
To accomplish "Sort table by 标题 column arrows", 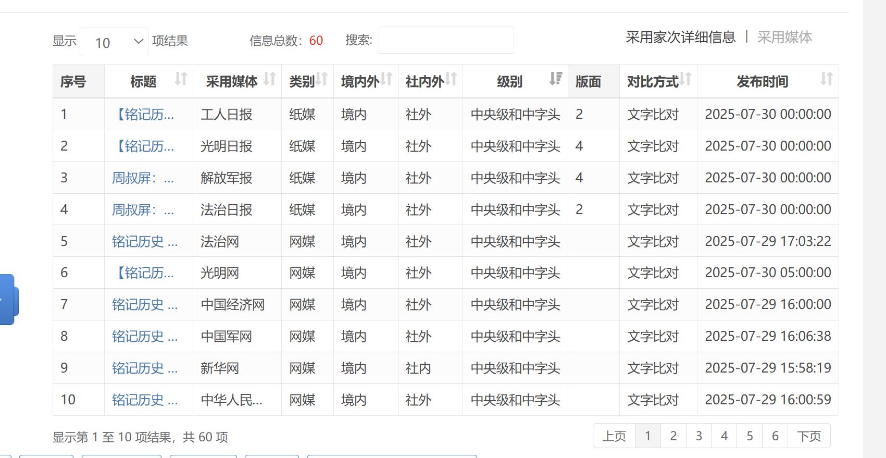I will 181,79.
